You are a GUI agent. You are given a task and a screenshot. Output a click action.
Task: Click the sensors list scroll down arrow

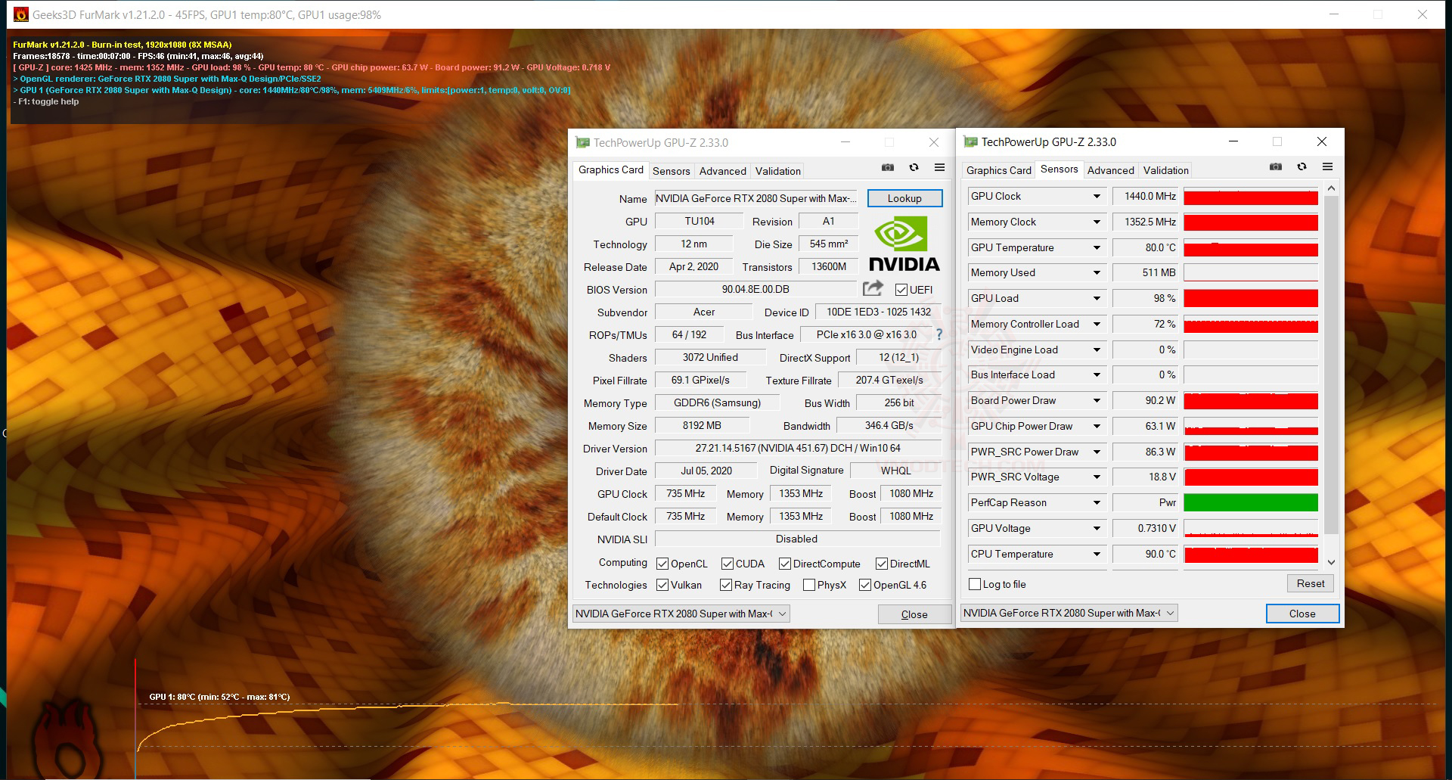(1331, 562)
